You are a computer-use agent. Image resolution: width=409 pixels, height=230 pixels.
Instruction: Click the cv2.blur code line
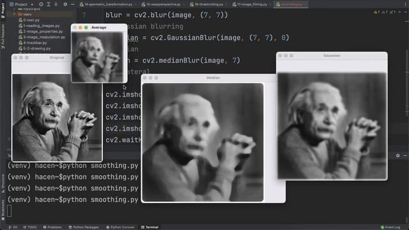(x=167, y=15)
